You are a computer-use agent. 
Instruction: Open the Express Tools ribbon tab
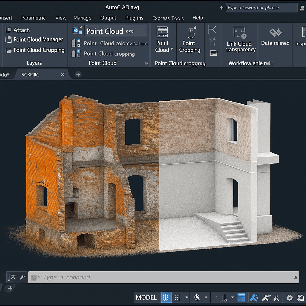[168, 18]
